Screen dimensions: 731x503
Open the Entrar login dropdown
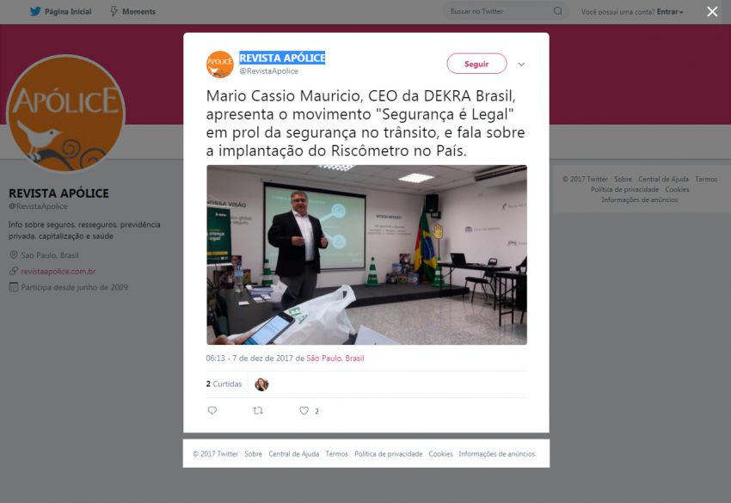pos(670,12)
